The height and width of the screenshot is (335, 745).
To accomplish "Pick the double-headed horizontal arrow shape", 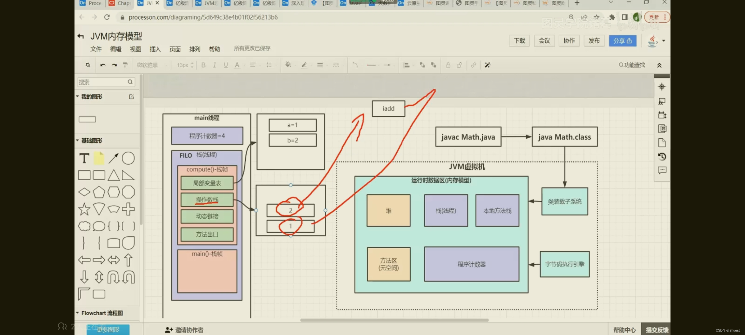I will [114, 260].
